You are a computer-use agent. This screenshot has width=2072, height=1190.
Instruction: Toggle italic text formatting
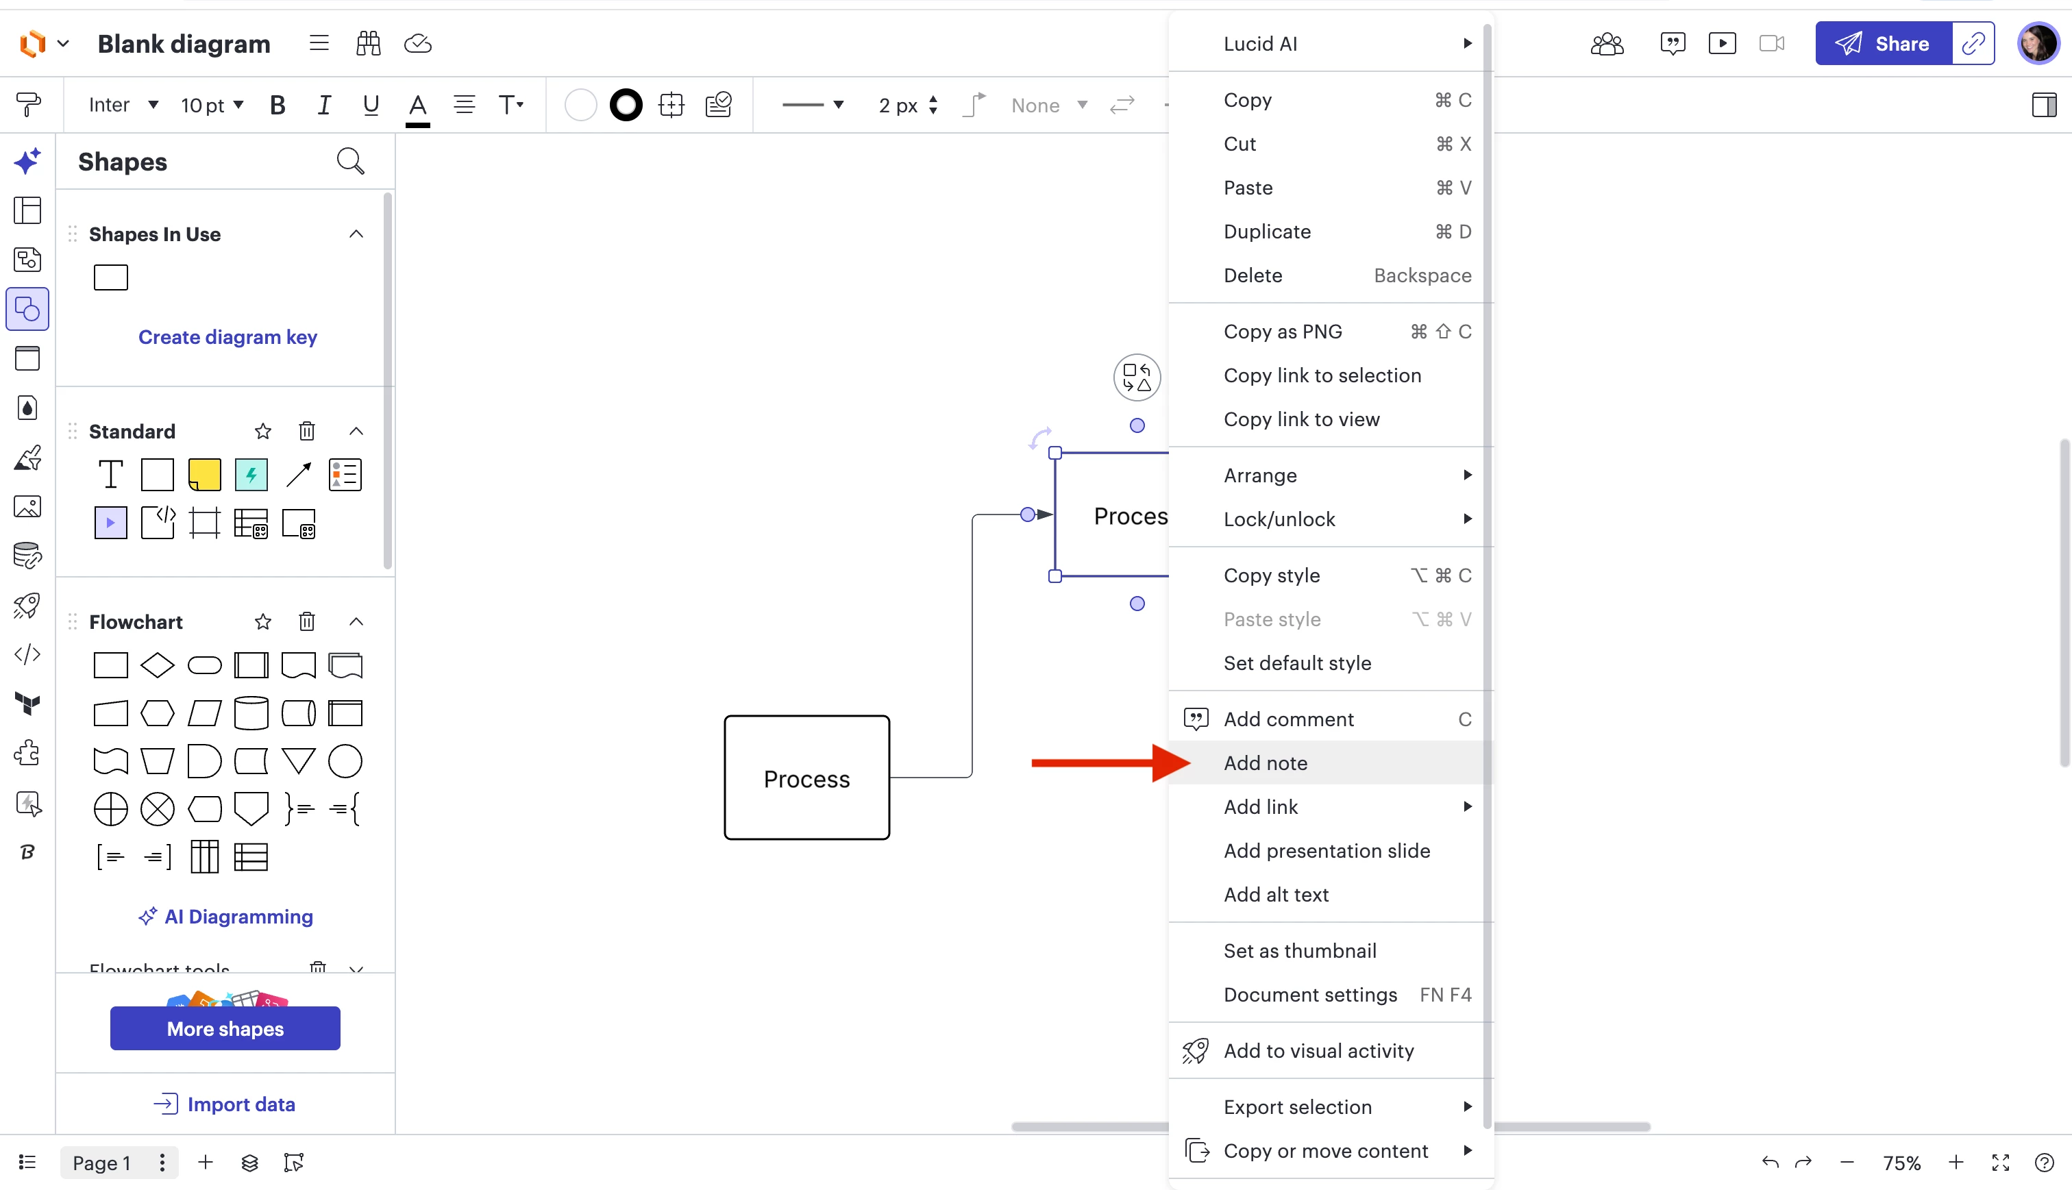pos(323,105)
